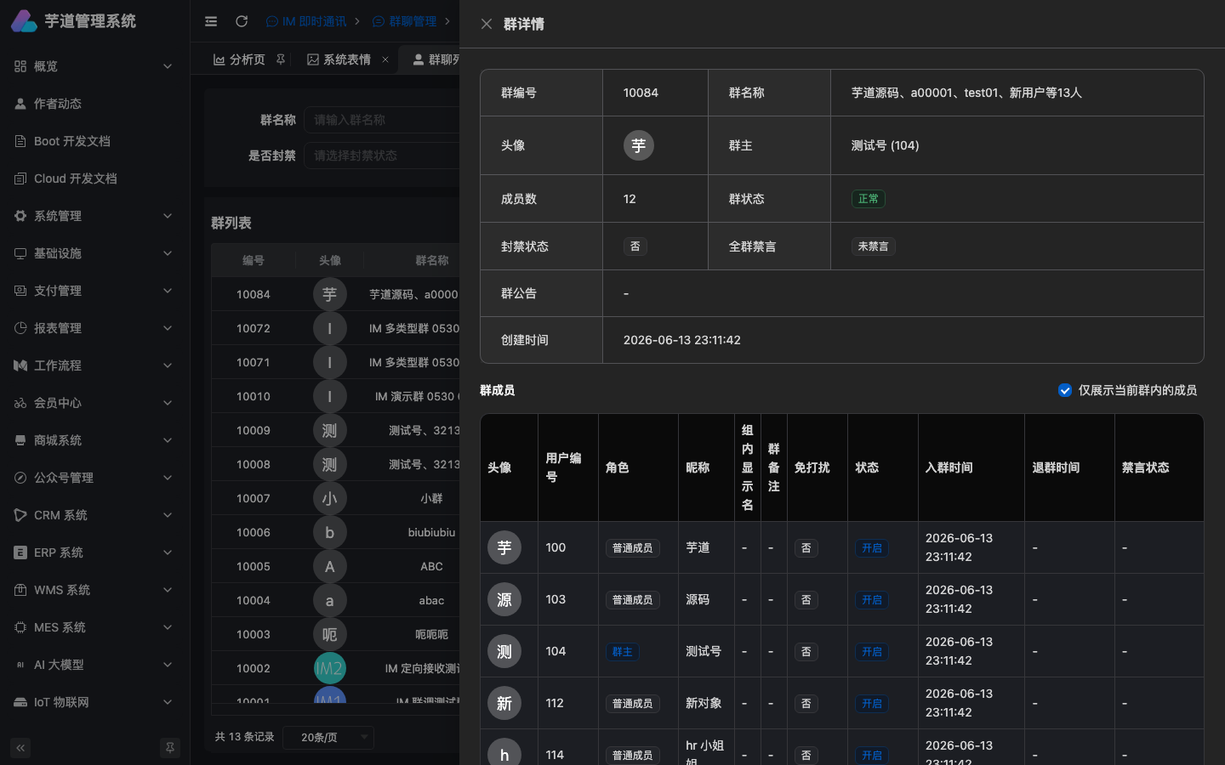The height and width of the screenshot is (765, 1225).
Task: Click the 作者动态 person icon
Action: [20, 104]
